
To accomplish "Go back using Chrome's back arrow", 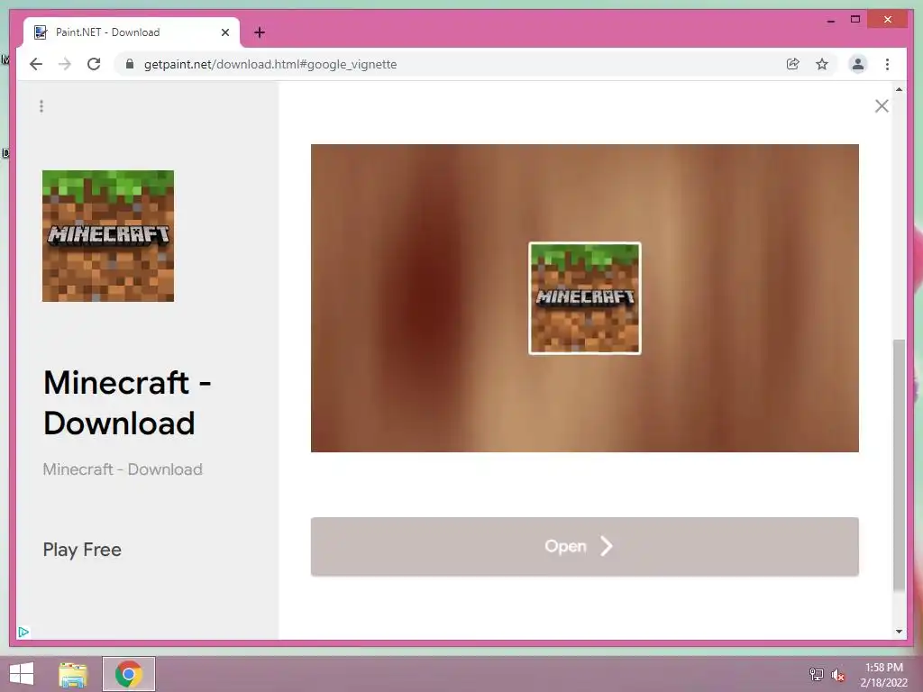I will click(36, 64).
